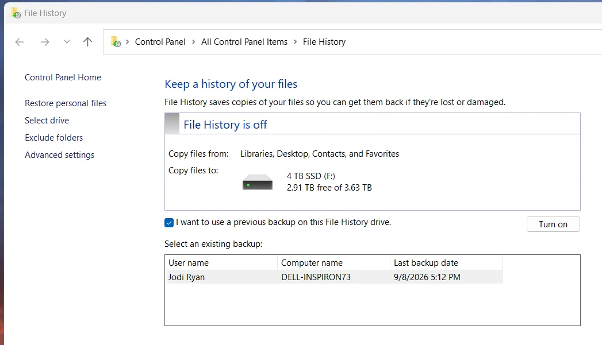
Task: Navigate to All Control Panel Items breadcrumb
Action: (x=244, y=42)
